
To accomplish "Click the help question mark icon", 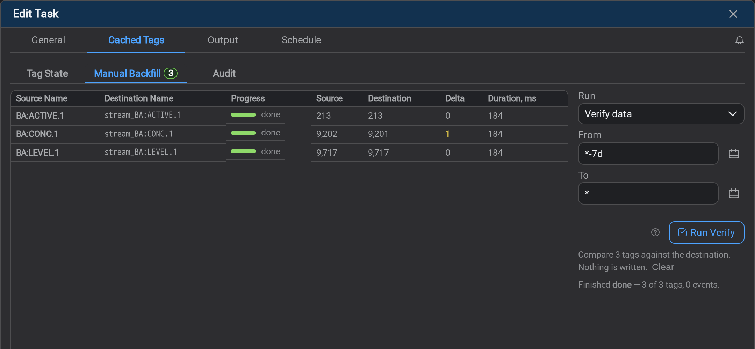I will 655,232.
